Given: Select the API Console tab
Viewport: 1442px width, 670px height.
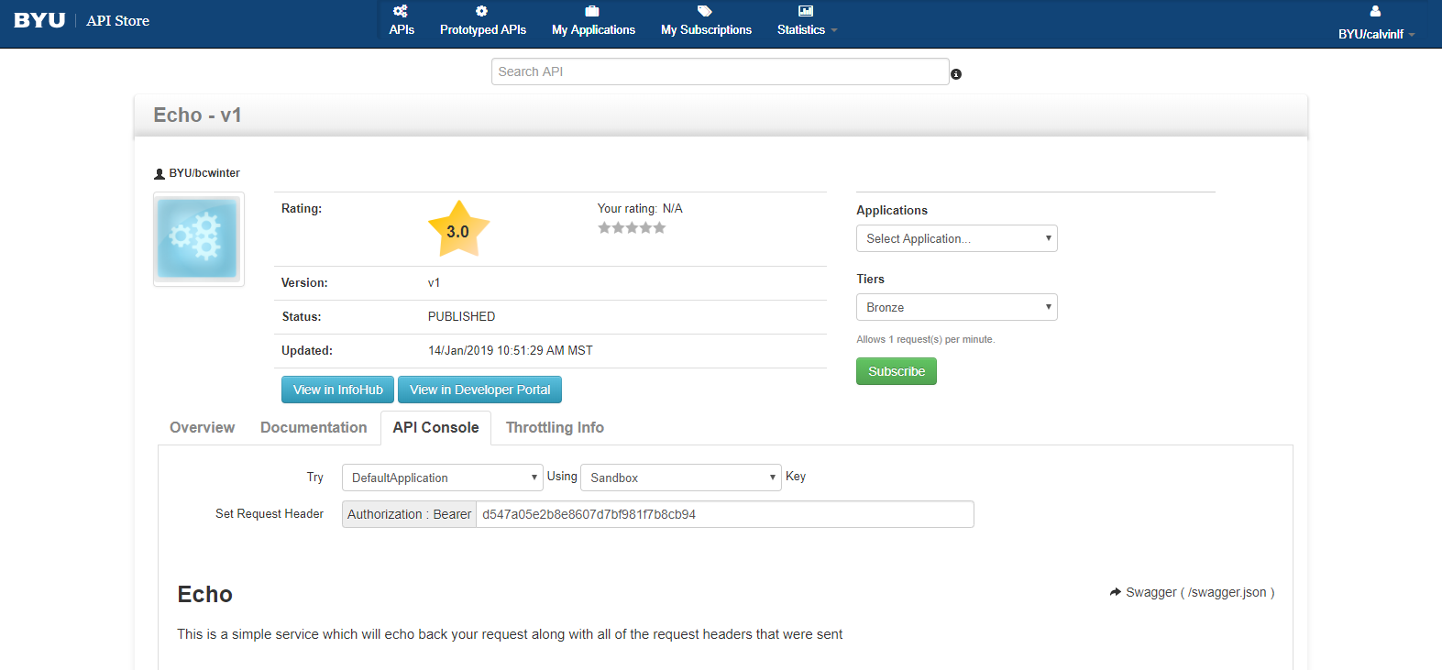Looking at the screenshot, I should click(435, 427).
